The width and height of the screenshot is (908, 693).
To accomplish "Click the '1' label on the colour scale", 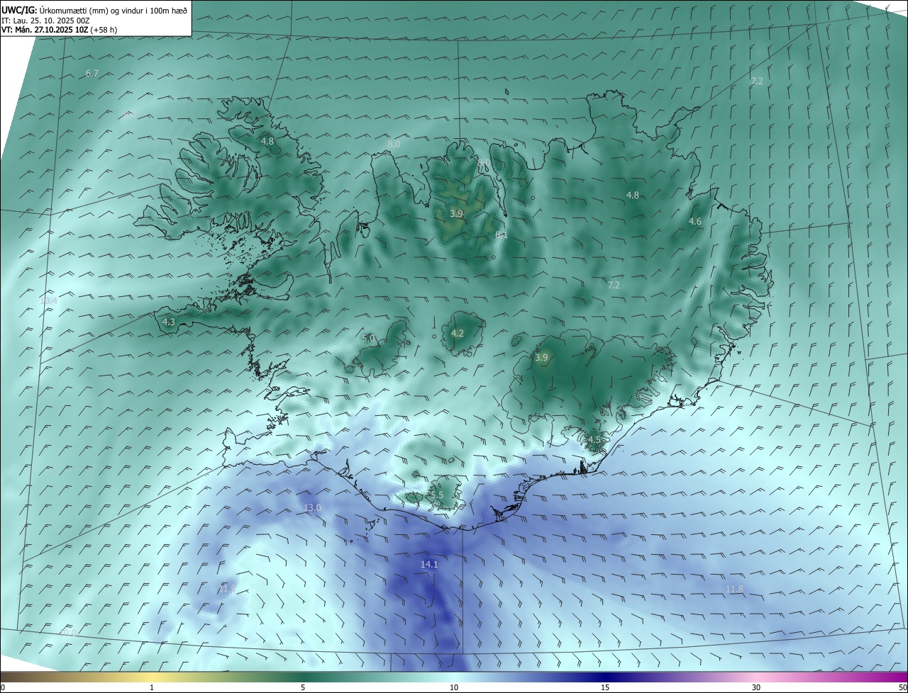I will (x=152, y=688).
